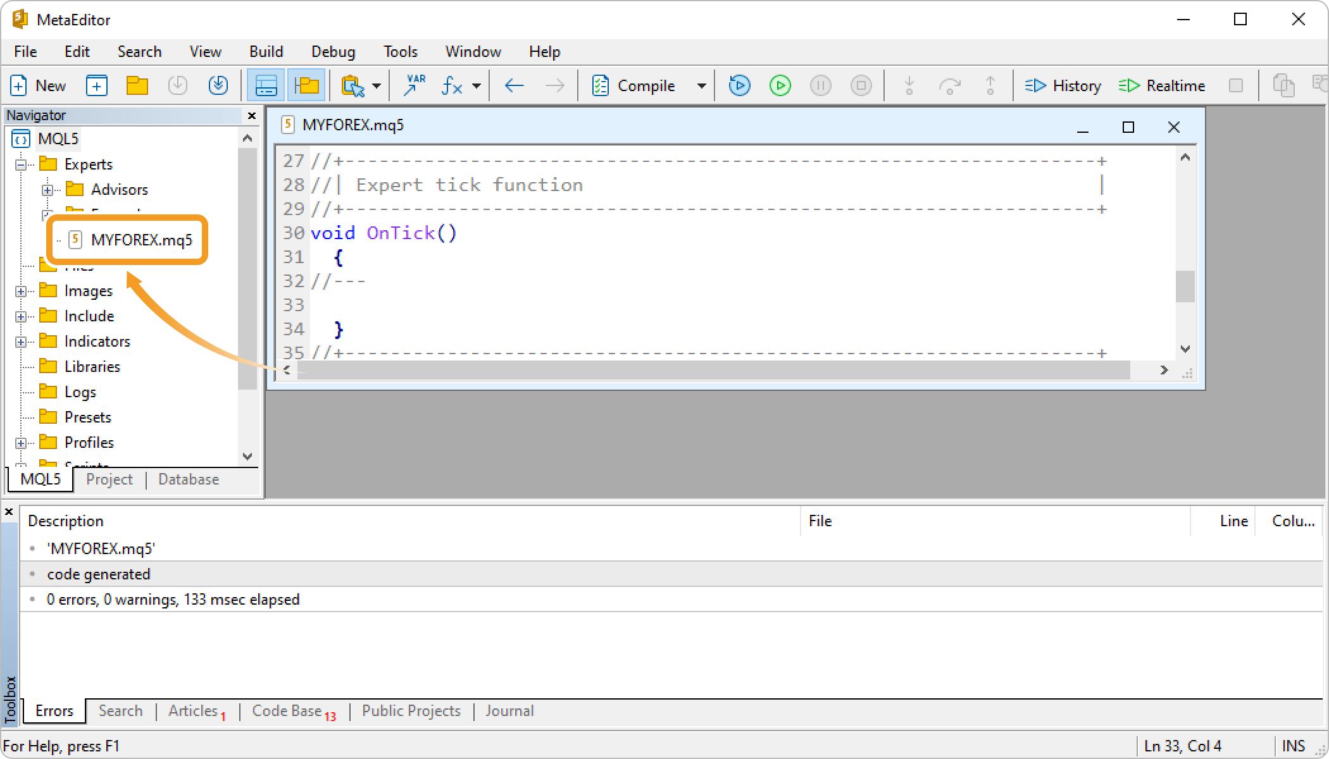Click the Compile button in toolbar

[638, 85]
